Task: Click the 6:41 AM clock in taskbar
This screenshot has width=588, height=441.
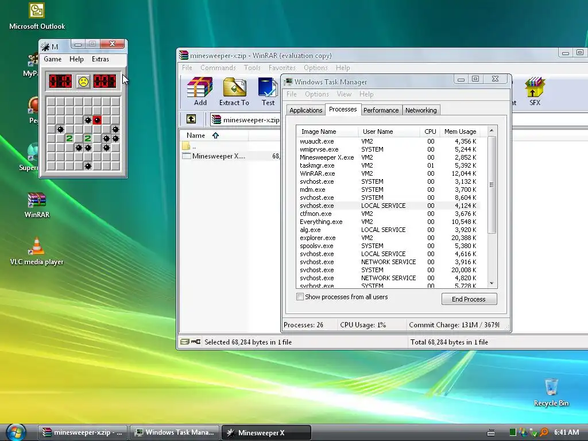Action: tap(566, 432)
